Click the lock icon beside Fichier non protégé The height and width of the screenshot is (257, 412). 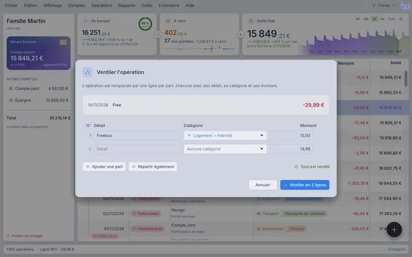click(8, 236)
